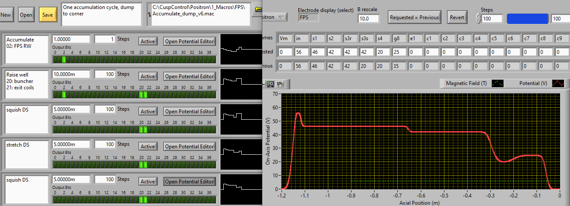
Task: Select the graph zoom magnifier tool
Action: coord(270,84)
